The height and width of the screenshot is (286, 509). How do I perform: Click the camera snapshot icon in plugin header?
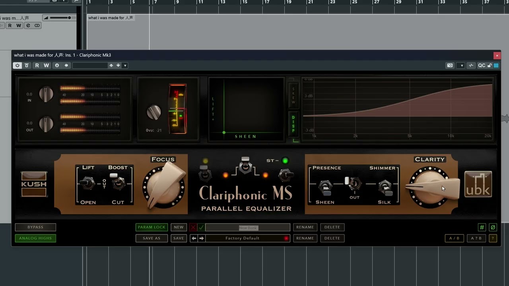[x=450, y=66]
